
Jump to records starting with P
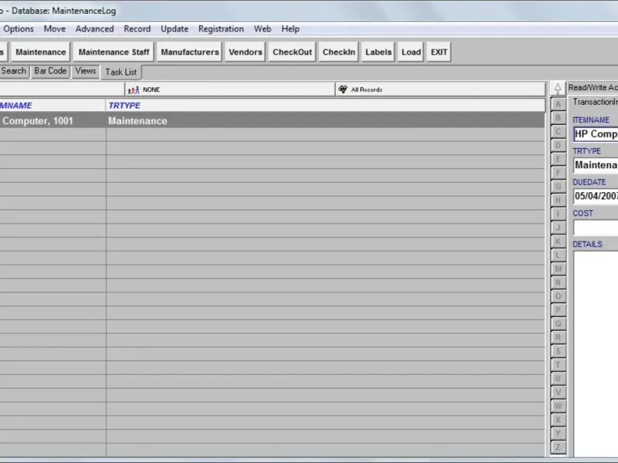558,310
